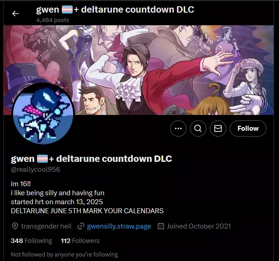This screenshot has height=261, width=279.
Task: Click the @reallycool956 handle
Action: [x=35, y=169]
